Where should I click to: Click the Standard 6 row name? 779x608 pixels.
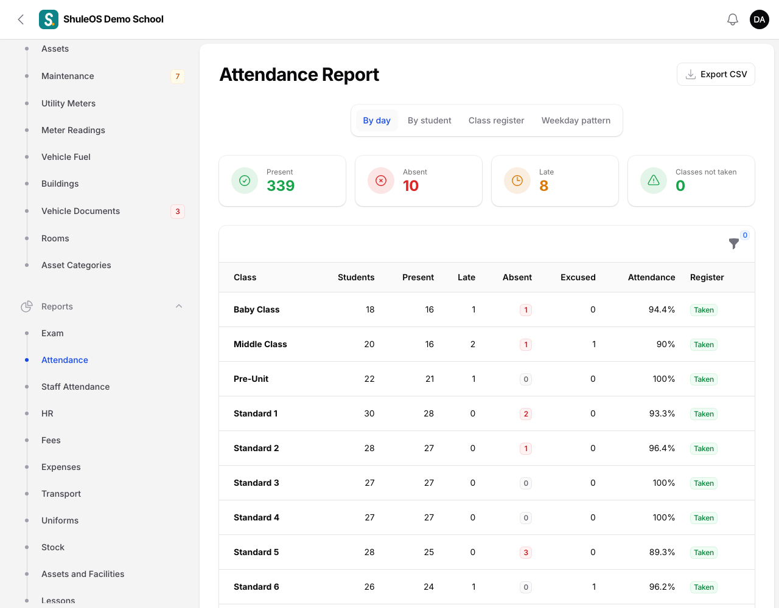pyautogui.click(x=256, y=587)
